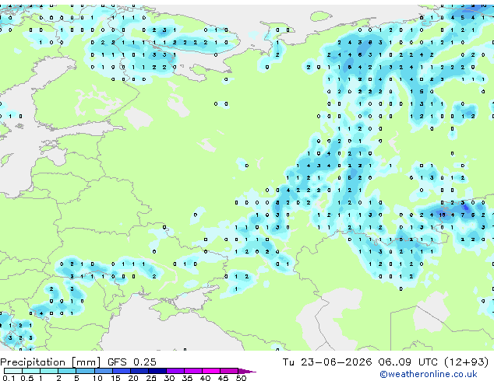Click the '50' label on the legend scale
Viewport: 494px width, 381px height.
tap(241, 378)
